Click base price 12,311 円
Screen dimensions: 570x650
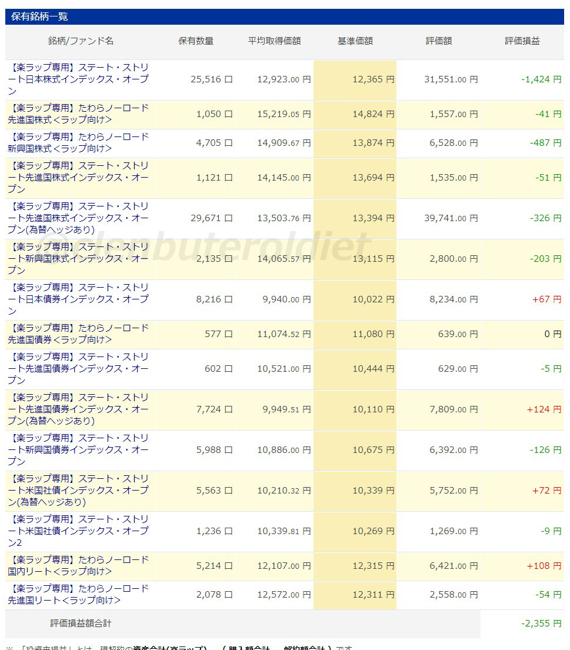tap(373, 595)
